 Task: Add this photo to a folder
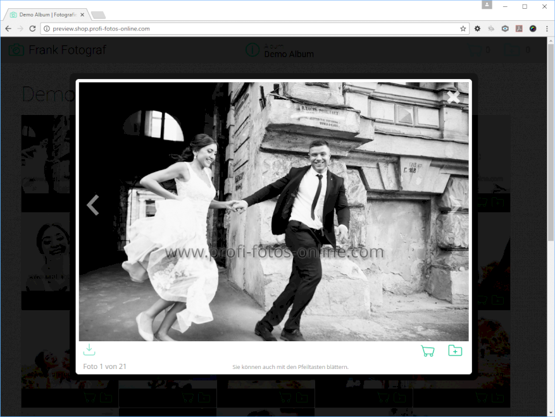coord(455,351)
